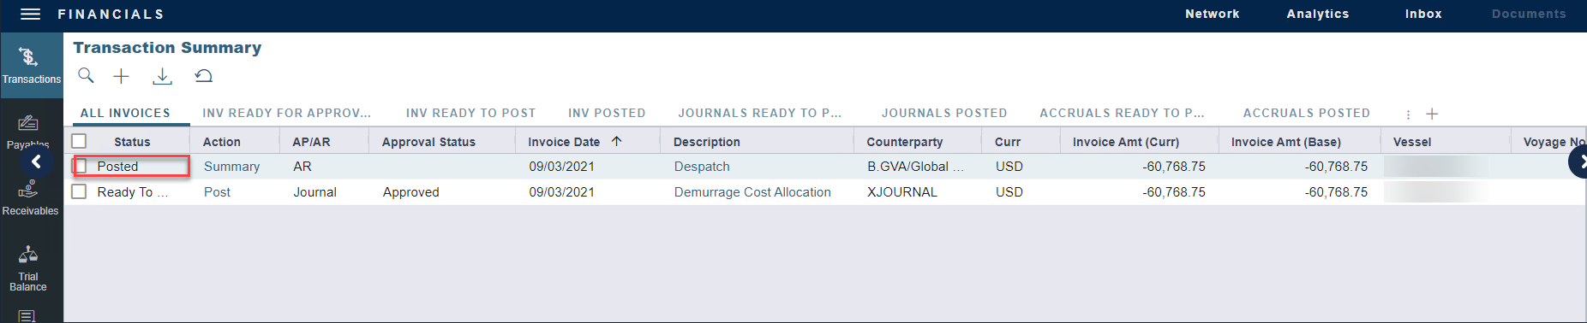Open the Demurrage Cost Allocation description link
The height and width of the screenshot is (323, 1587).
click(x=752, y=192)
